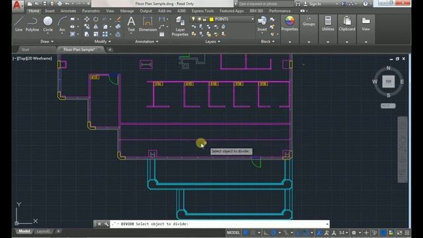Screen dimensions: 423x238
Task: Click the Insert block icon
Action: [262, 24]
